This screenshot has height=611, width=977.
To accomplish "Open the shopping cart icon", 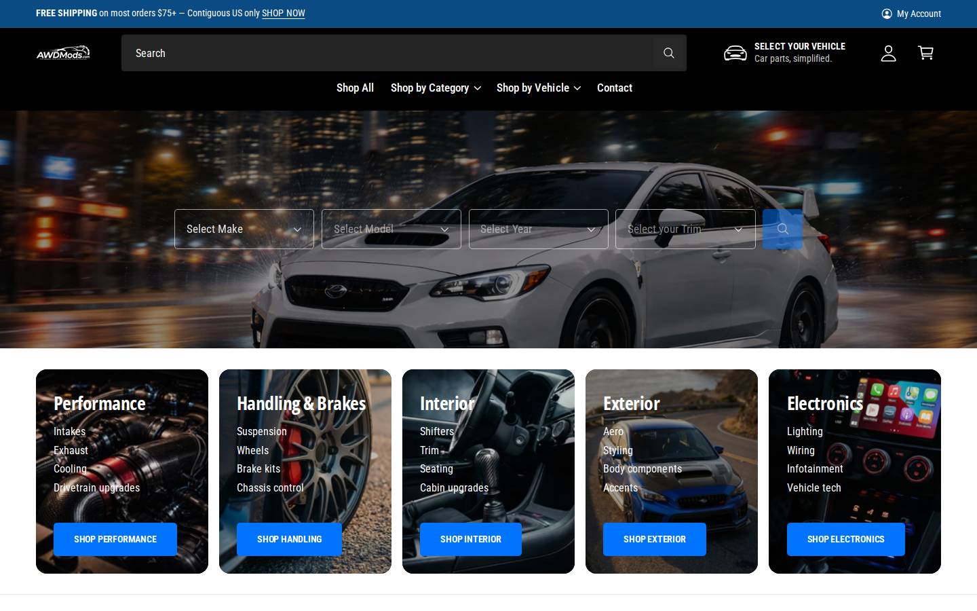I will click(925, 53).
